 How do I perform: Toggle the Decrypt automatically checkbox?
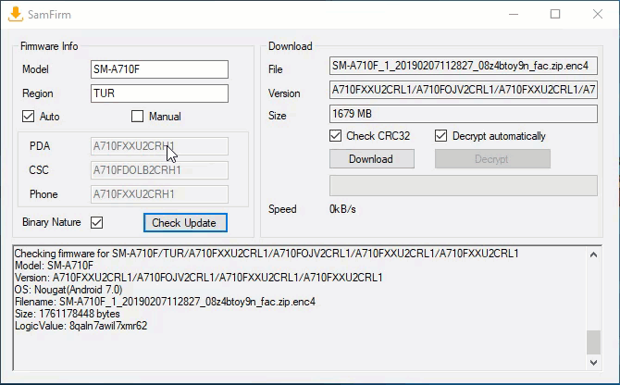point(440,136)
